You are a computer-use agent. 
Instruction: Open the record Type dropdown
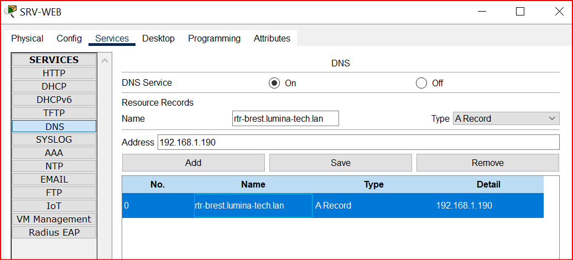click(506, 118)
